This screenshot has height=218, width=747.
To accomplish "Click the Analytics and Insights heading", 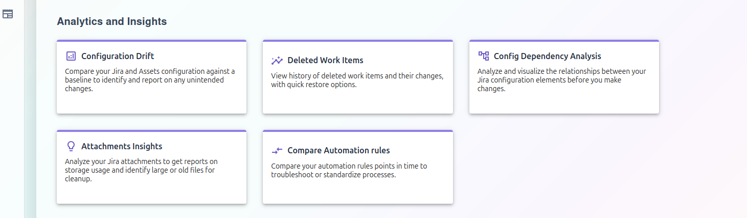I will coord(111,21).
